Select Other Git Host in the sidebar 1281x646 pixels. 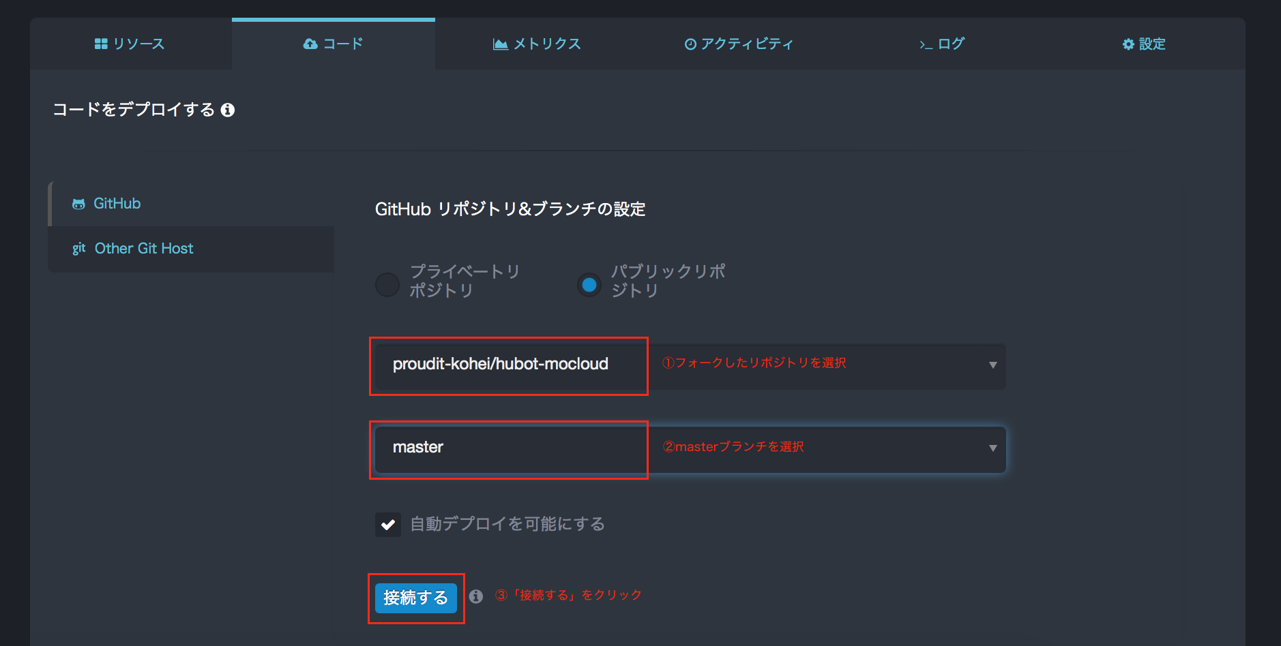coord(144,248)
